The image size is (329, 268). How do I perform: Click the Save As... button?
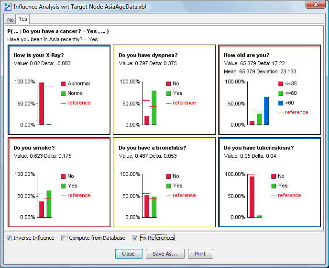pos(164,254)
